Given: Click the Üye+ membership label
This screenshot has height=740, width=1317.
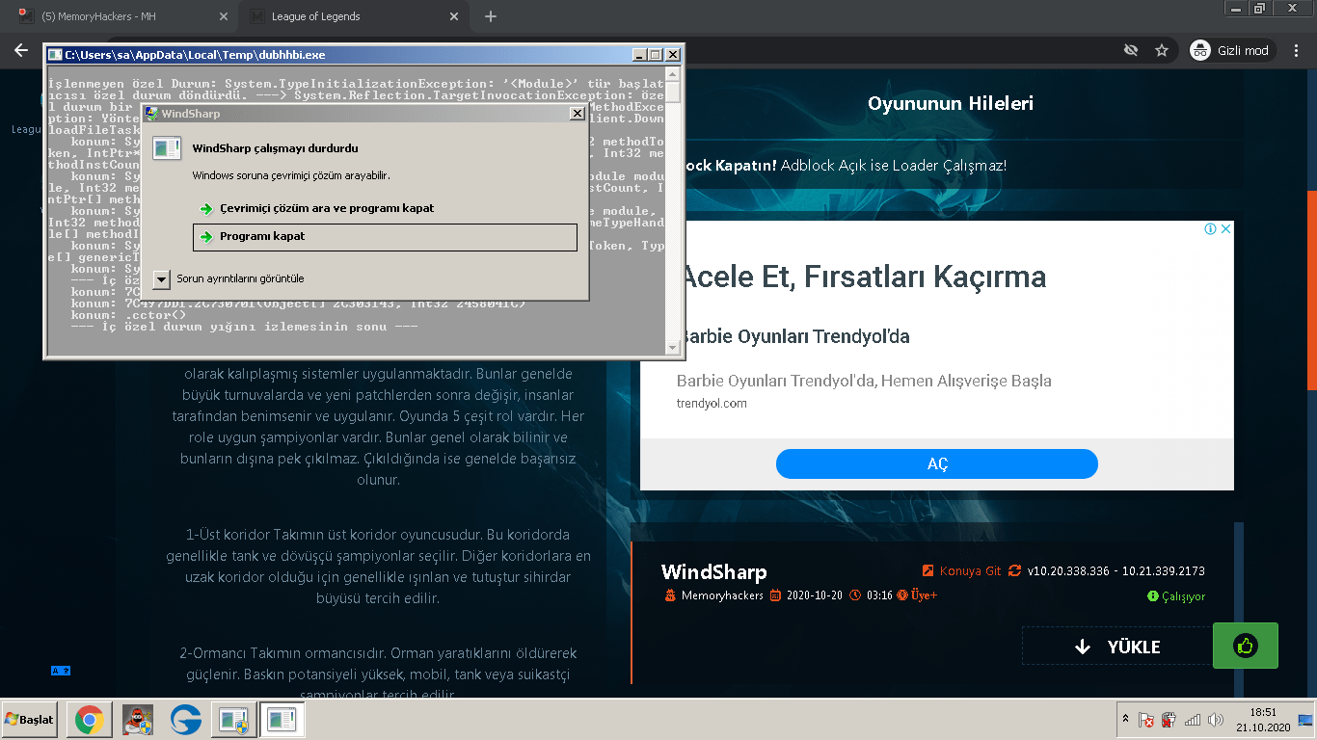Looking at the screenshot, I should (924, 595).
